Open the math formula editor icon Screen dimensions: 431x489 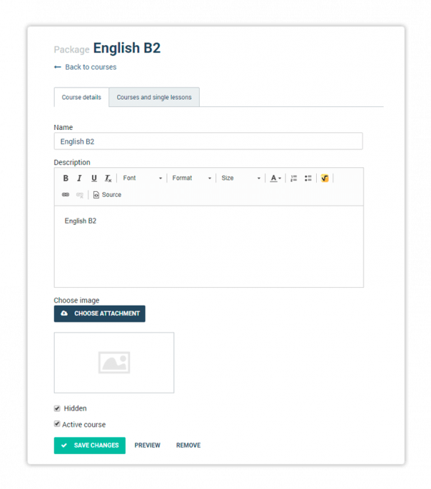click(325, 178)
